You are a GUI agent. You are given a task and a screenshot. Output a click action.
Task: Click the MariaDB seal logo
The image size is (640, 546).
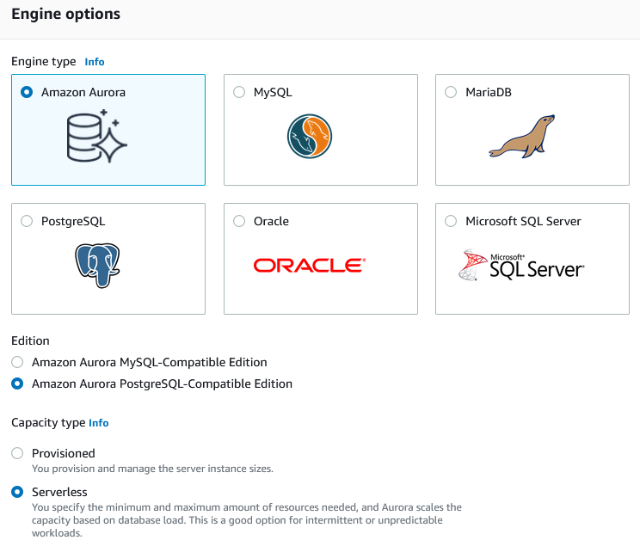[521, 136]
